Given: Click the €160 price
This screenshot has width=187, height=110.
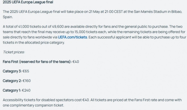Looking at the screenshot, I should [x=27, y=81].
